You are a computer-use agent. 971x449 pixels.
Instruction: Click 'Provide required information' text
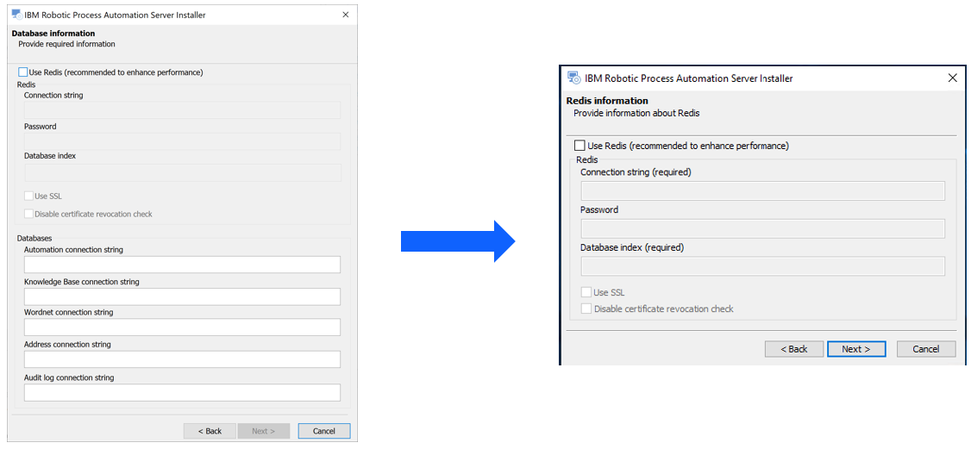(x=67, y=44)
